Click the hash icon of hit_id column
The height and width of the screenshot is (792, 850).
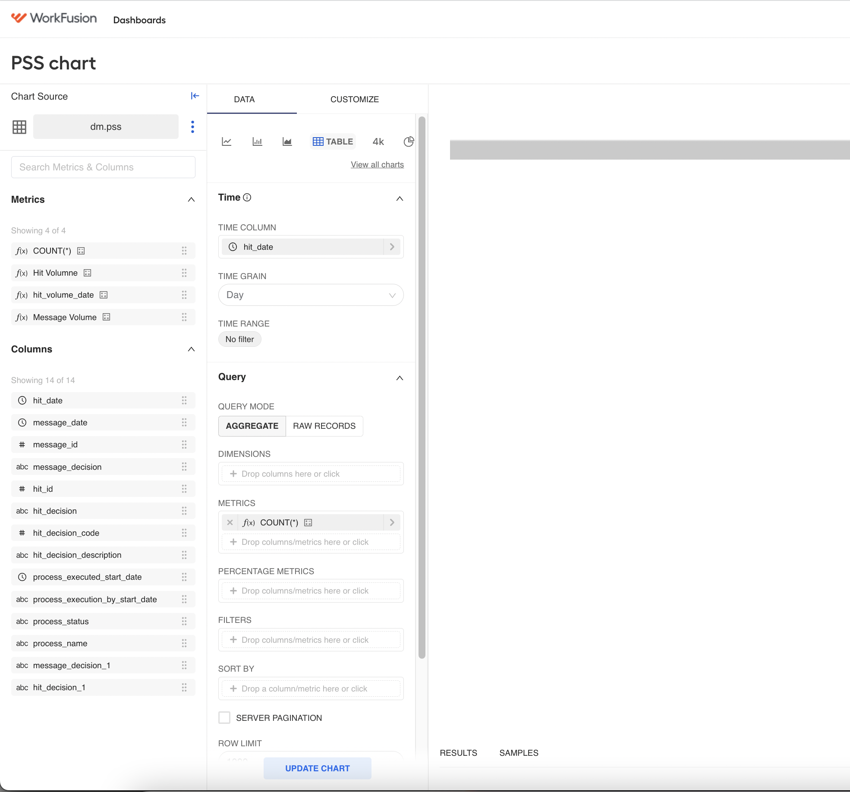point(22,489)
